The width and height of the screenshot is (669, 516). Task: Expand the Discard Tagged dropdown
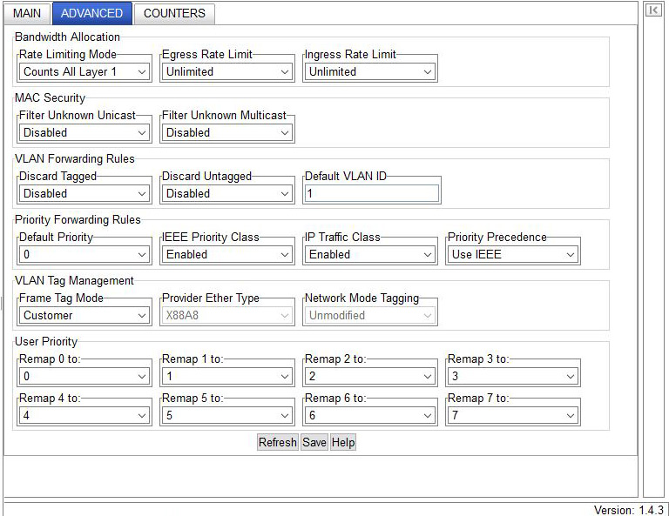(x=85, y=194)
